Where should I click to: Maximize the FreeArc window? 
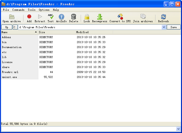[172, 4]
